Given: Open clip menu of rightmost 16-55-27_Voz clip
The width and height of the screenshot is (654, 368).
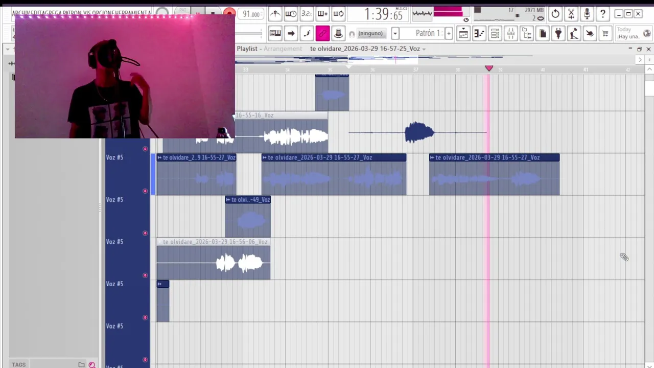Looking at the screenshot, I should (432, 157).
